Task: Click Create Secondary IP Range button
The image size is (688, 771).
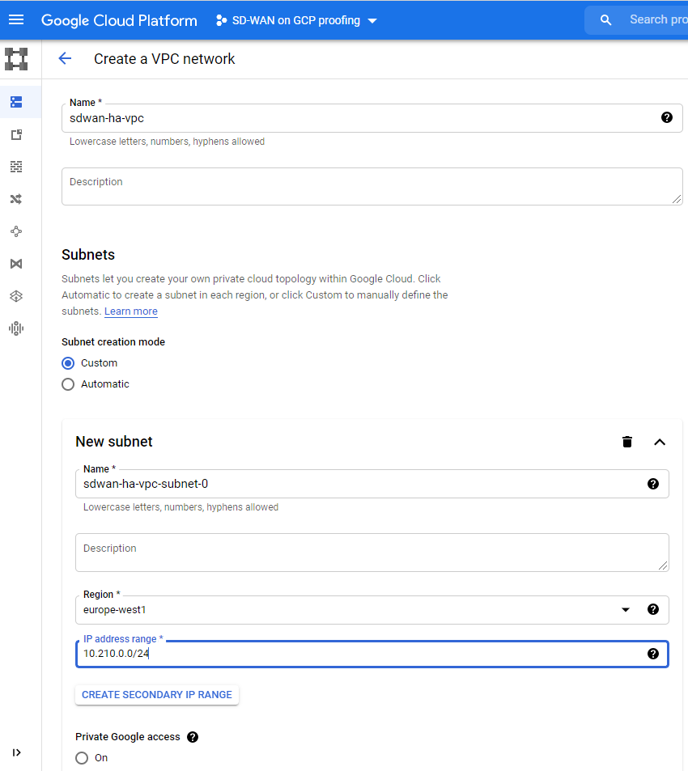Action: pos(157,695)
